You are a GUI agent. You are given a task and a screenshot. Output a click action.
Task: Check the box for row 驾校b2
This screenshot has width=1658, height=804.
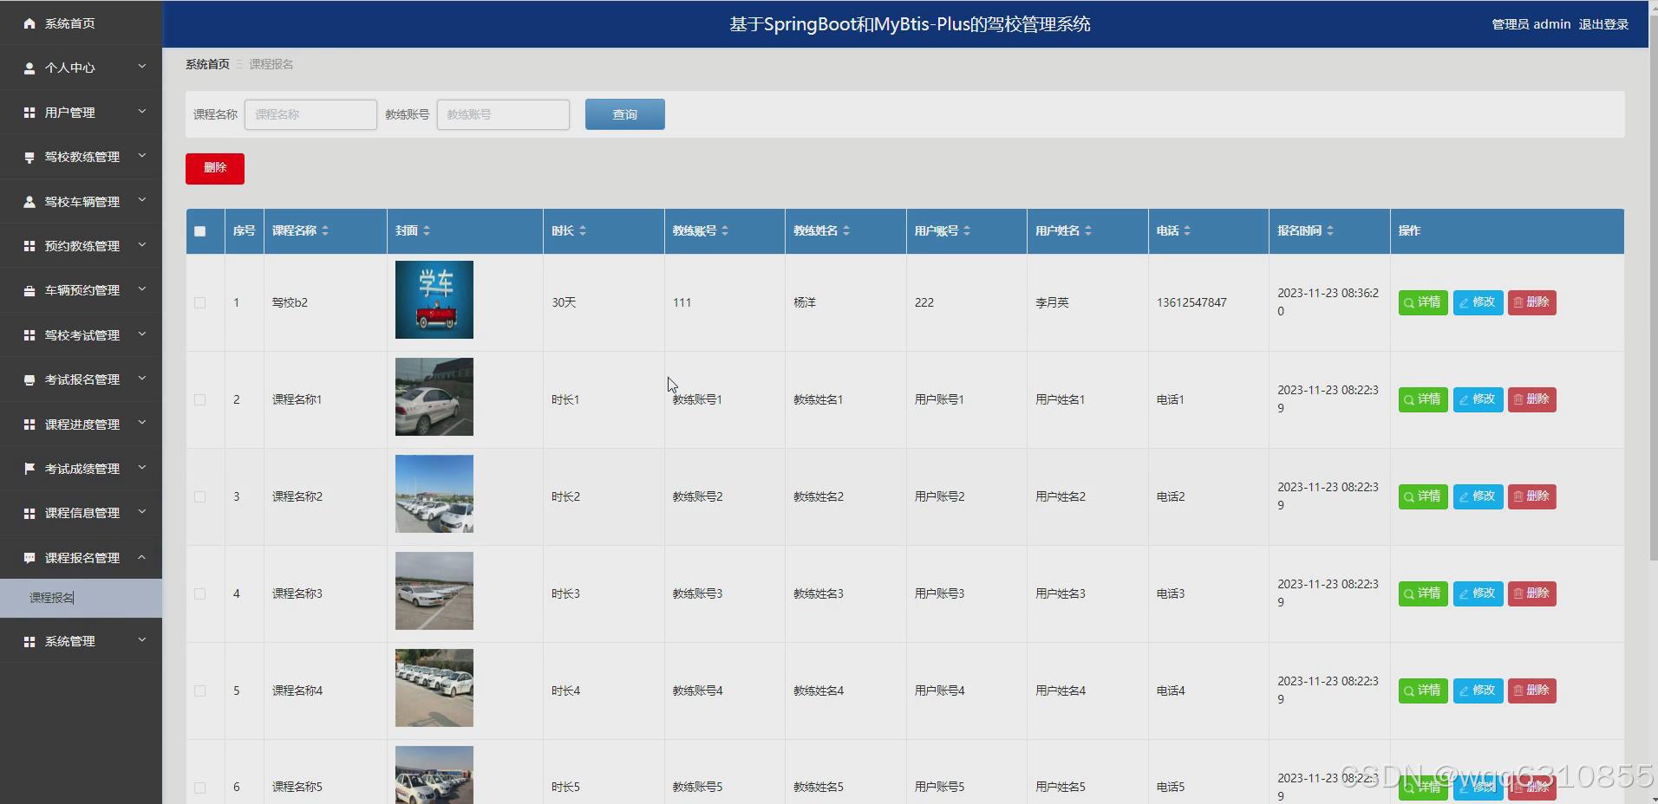200,302
